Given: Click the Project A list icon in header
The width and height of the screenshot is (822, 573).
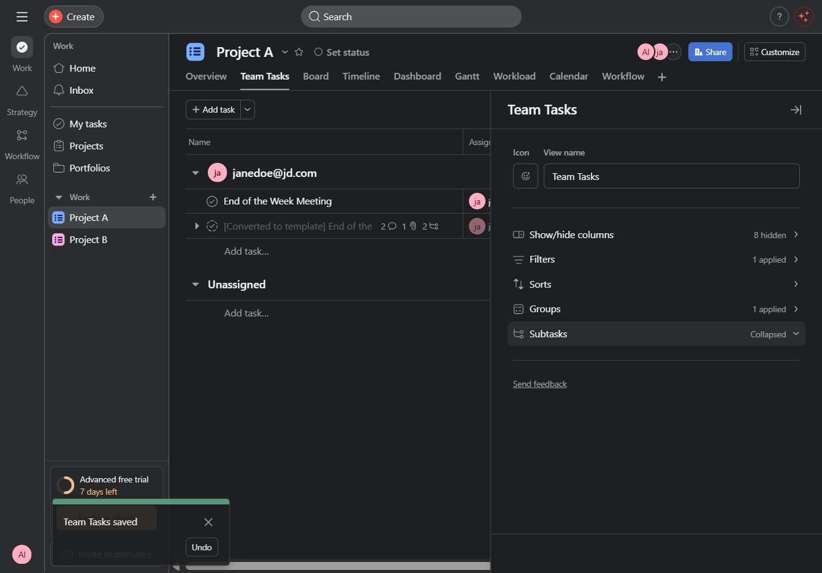Looking at the screenshot, I should [196, 52].
